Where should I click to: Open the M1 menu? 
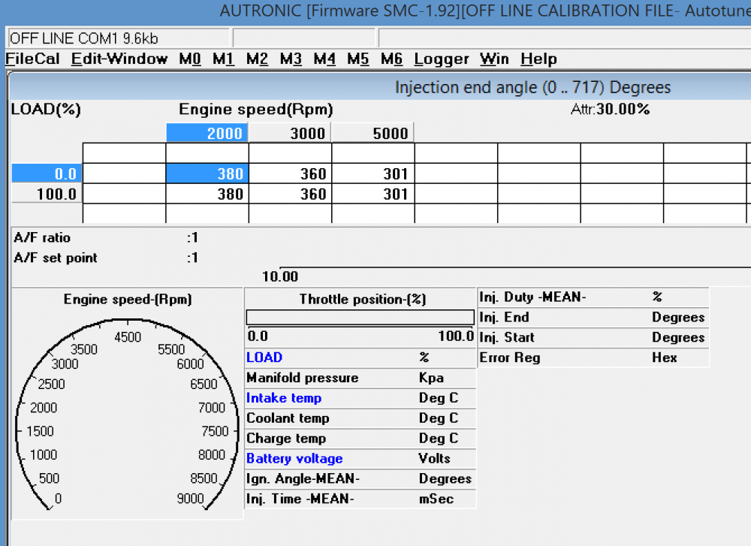[x=223, y=59]
